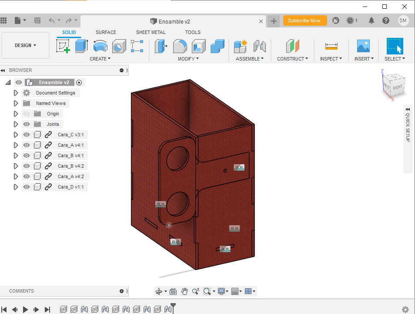Show the hidden Origin folder
The height and width of the screenshot is (314, 415).
coord(27,114)
